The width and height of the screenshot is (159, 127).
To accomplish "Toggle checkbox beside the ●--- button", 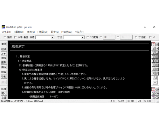I will pos(101,37).
